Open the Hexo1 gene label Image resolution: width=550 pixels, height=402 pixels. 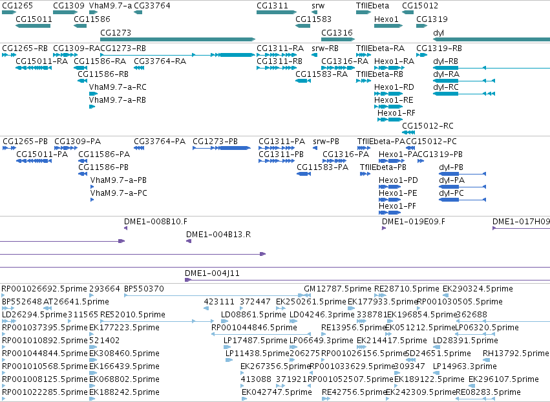pos(386,19)
